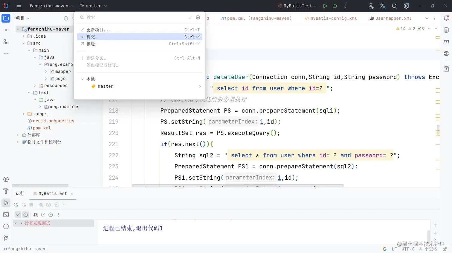The height and width of the screenshot is (254, 452).
Task: Open the Structure tool window icon
Action: pyautogui.click(x=6, y=42)
